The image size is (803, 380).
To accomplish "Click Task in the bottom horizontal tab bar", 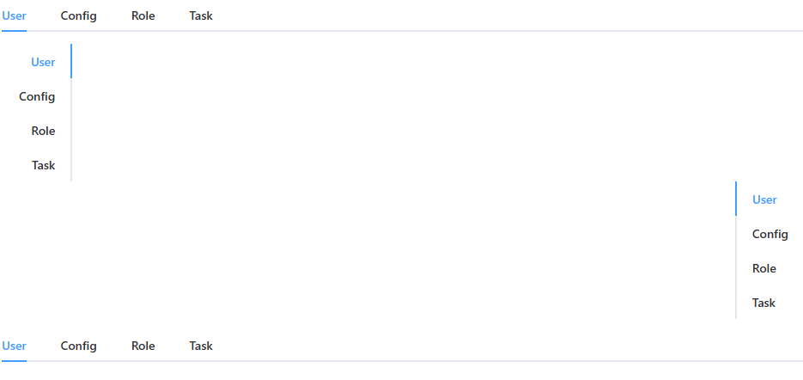I will (201, 346).
